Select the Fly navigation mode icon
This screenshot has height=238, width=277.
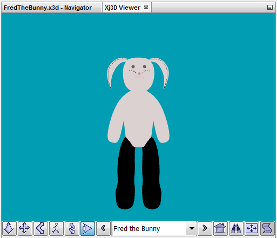pos(9,228)
